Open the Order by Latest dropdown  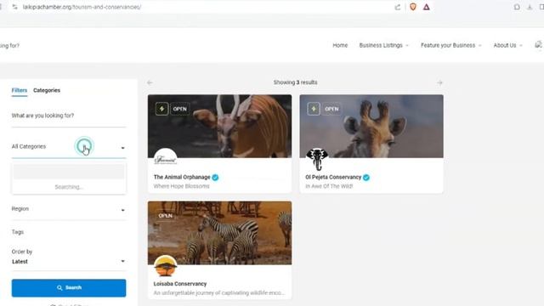69,262
